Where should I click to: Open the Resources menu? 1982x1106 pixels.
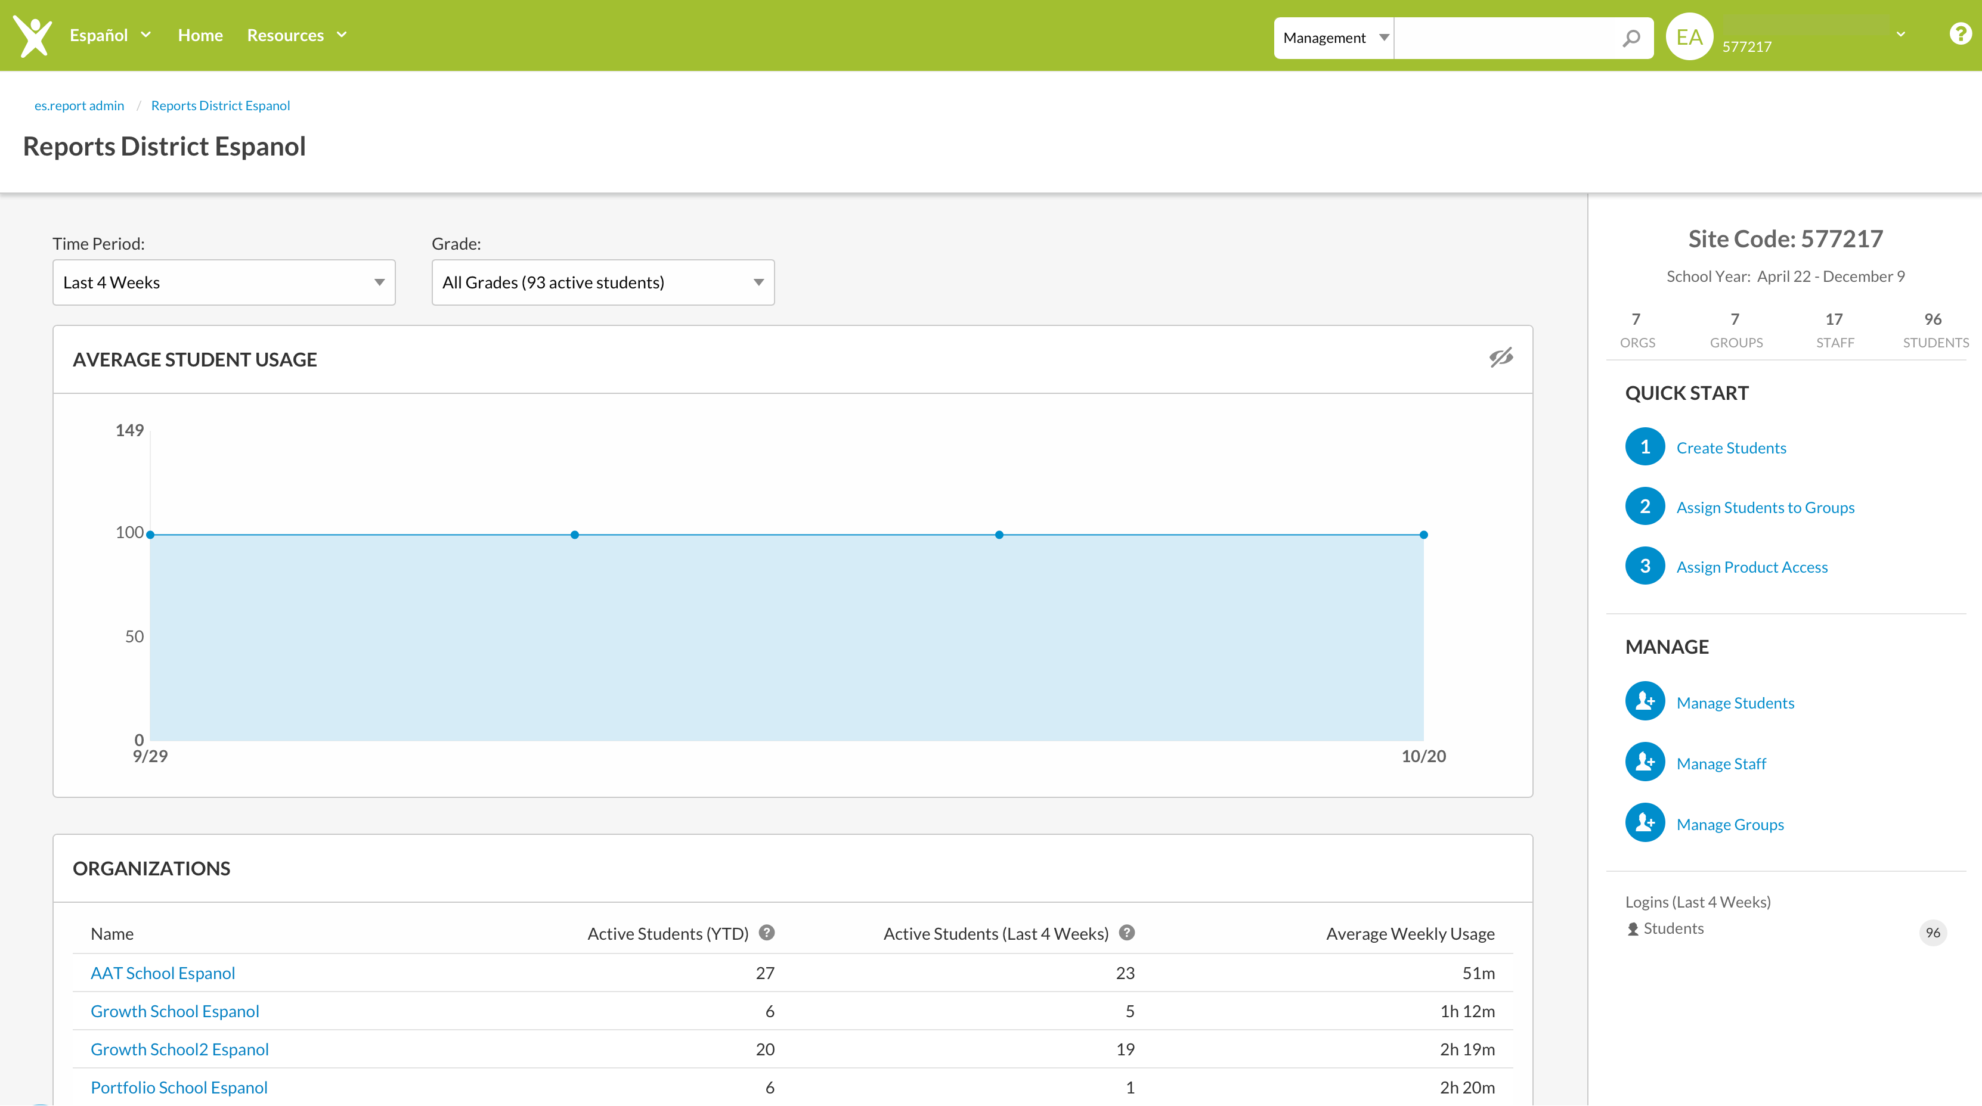(296, 35)
